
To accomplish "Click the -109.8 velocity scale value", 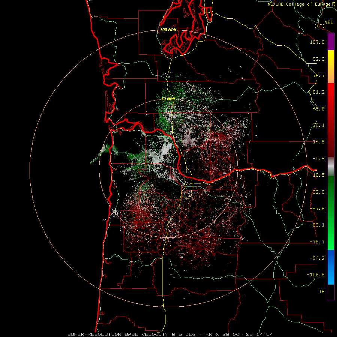I will coord(316,275).
